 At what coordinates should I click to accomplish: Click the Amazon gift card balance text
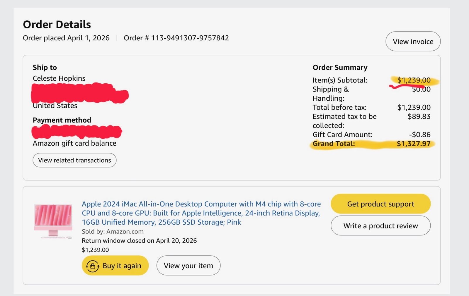[x=74, y=143]
